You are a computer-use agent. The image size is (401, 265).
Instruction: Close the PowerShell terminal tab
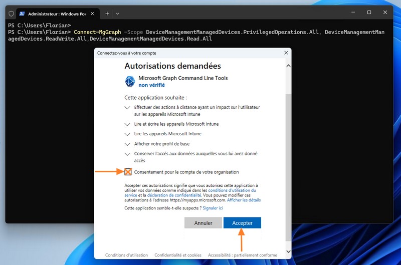click(x=92, y=14)
